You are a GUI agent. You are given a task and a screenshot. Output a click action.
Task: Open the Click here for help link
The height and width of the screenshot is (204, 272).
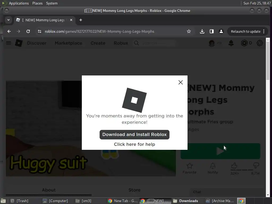pyautogui.click(x=134, y=144)
